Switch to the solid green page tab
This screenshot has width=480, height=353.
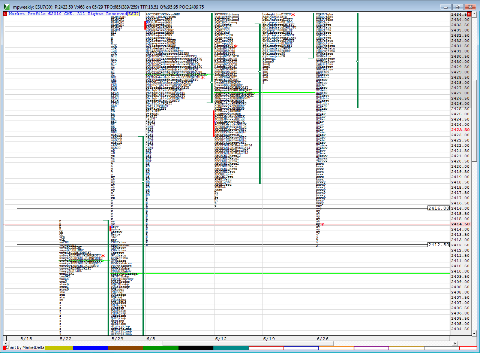tap(160, 348)
